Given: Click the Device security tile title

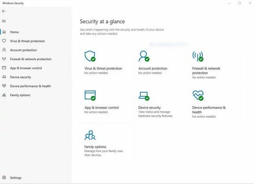Looking at the screenshot, I should click(x=149, y=108).
